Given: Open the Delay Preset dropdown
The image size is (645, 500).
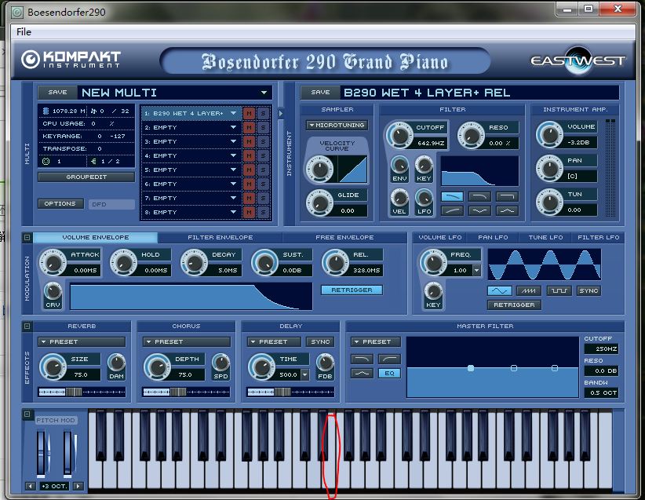Looking at the screenshot, I should (274, 341).
